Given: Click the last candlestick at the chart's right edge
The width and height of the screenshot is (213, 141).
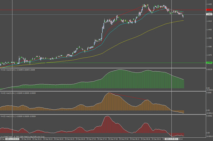Looking at the screenshot, I should (183, 16).
